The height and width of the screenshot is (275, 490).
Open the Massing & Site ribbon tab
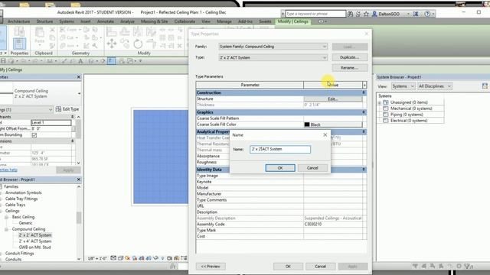coord(155,21)
